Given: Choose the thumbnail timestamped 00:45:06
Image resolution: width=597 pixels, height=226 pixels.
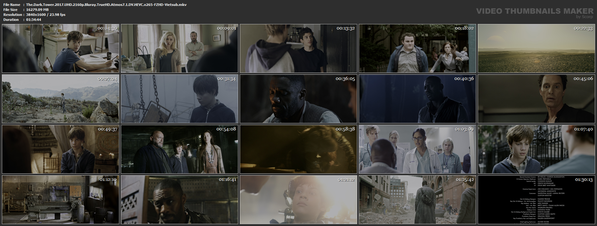Looking at the screenshot, I should [x=536, y=99].
